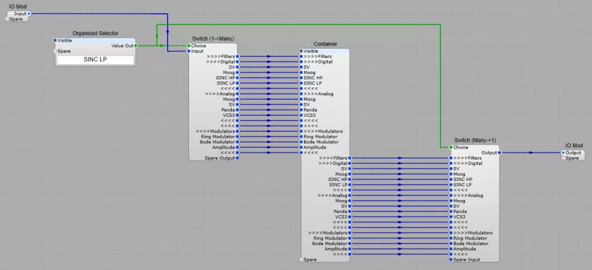592x270 pixels.
Task: Click the SINC LP output on Switch (1->Many)
Action: click(238, 83)
